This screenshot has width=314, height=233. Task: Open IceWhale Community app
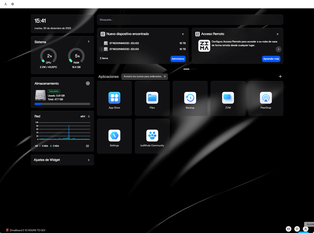point(152,136)
